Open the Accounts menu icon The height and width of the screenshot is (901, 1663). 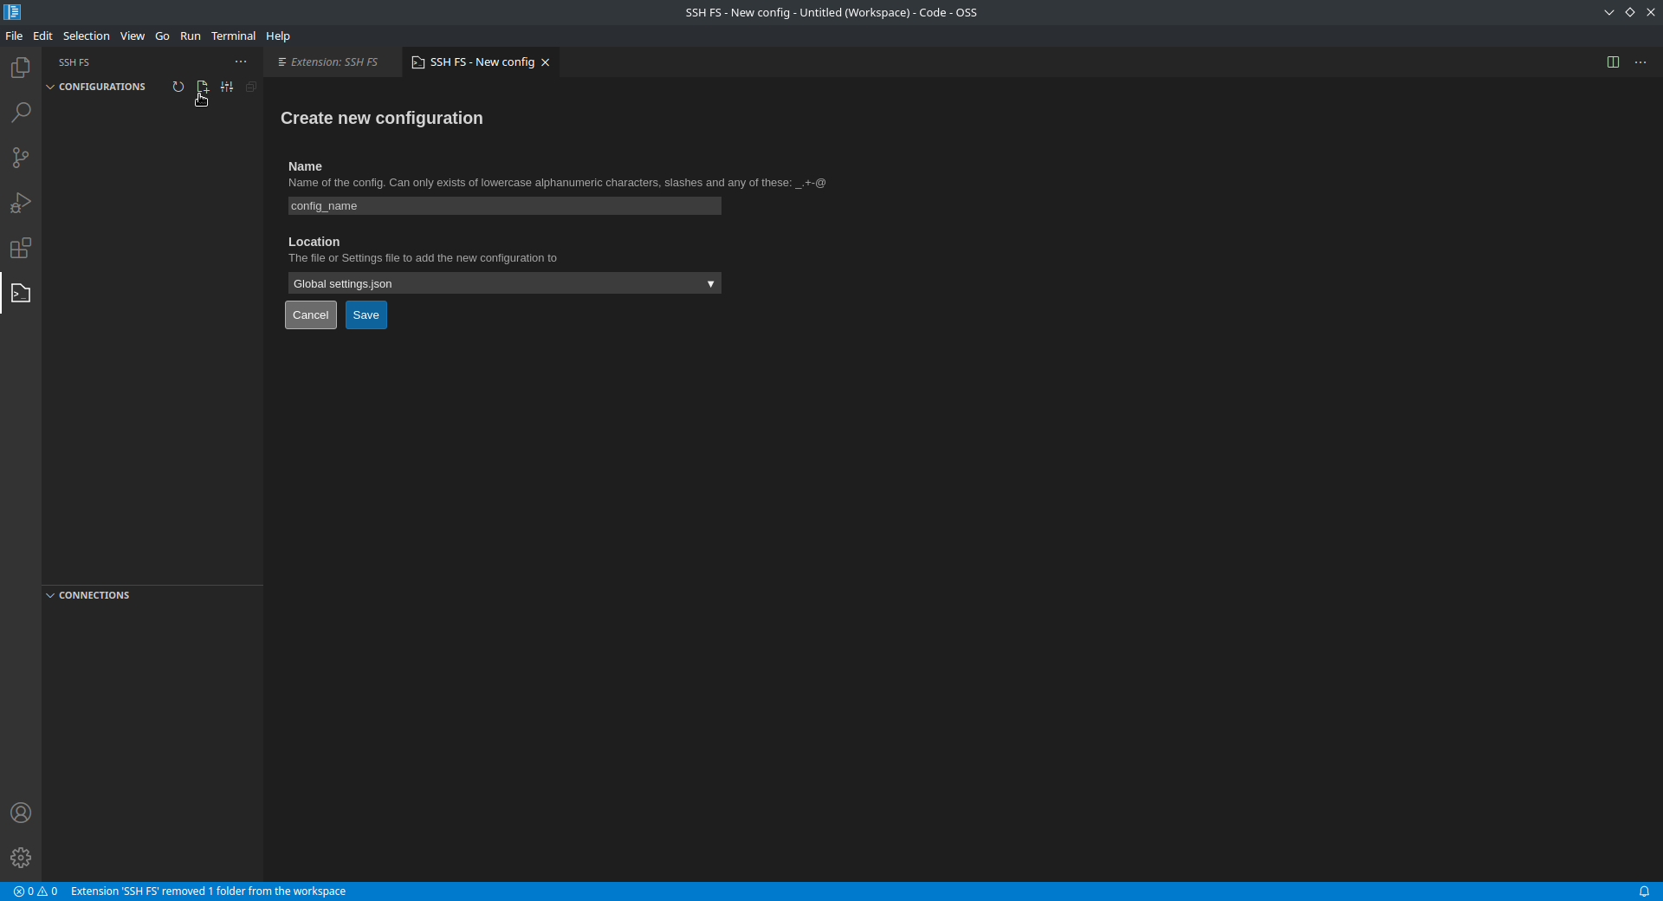point(21,813)
